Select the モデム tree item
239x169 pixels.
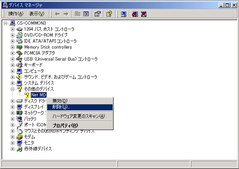click(29, 137)
